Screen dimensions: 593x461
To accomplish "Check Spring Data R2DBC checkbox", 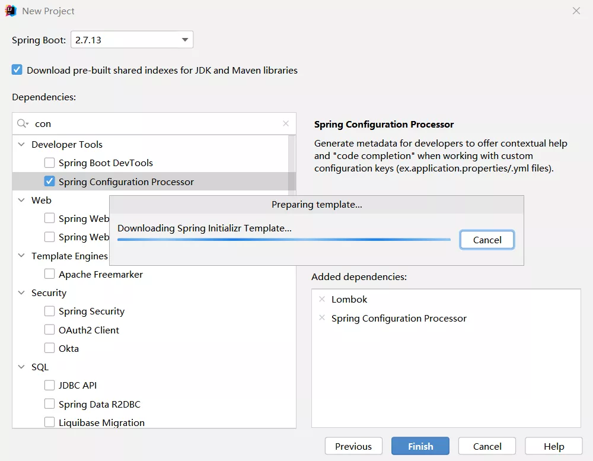I will [x=50, y=404].
